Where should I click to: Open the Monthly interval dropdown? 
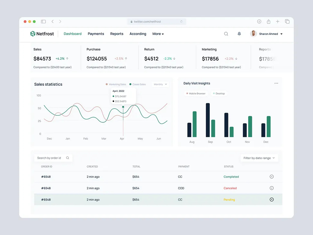click(x=160, y=84)
